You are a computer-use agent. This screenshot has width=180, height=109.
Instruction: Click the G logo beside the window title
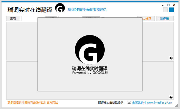tap(60, 8)
